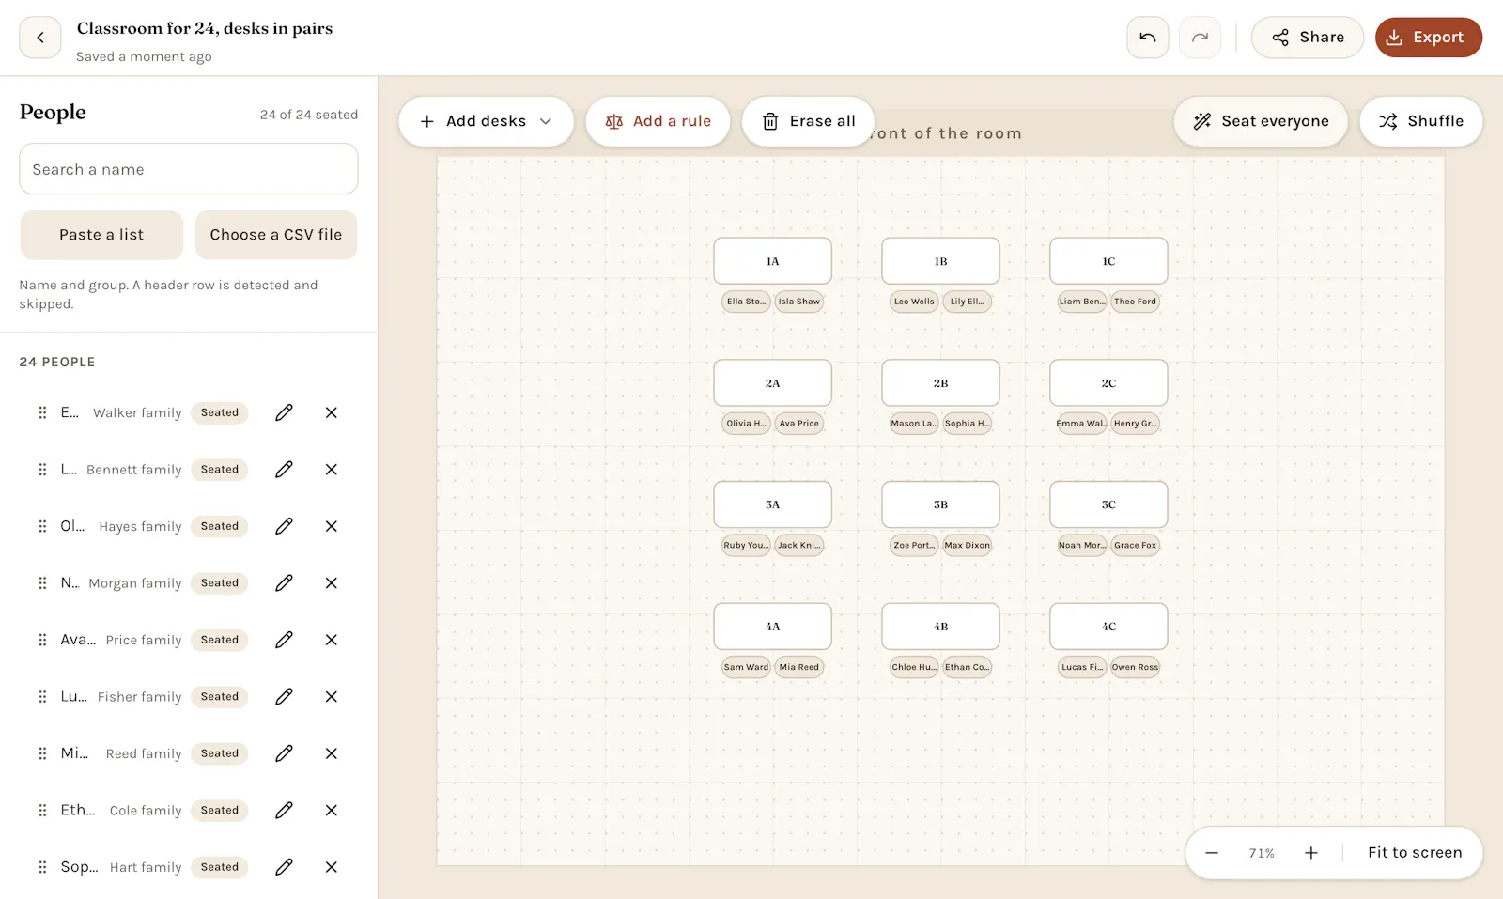Image resolution: width=1503 pixels, height=899 pixels.
Task: Focus the Search a name field
Action: [x=189, y=169]
